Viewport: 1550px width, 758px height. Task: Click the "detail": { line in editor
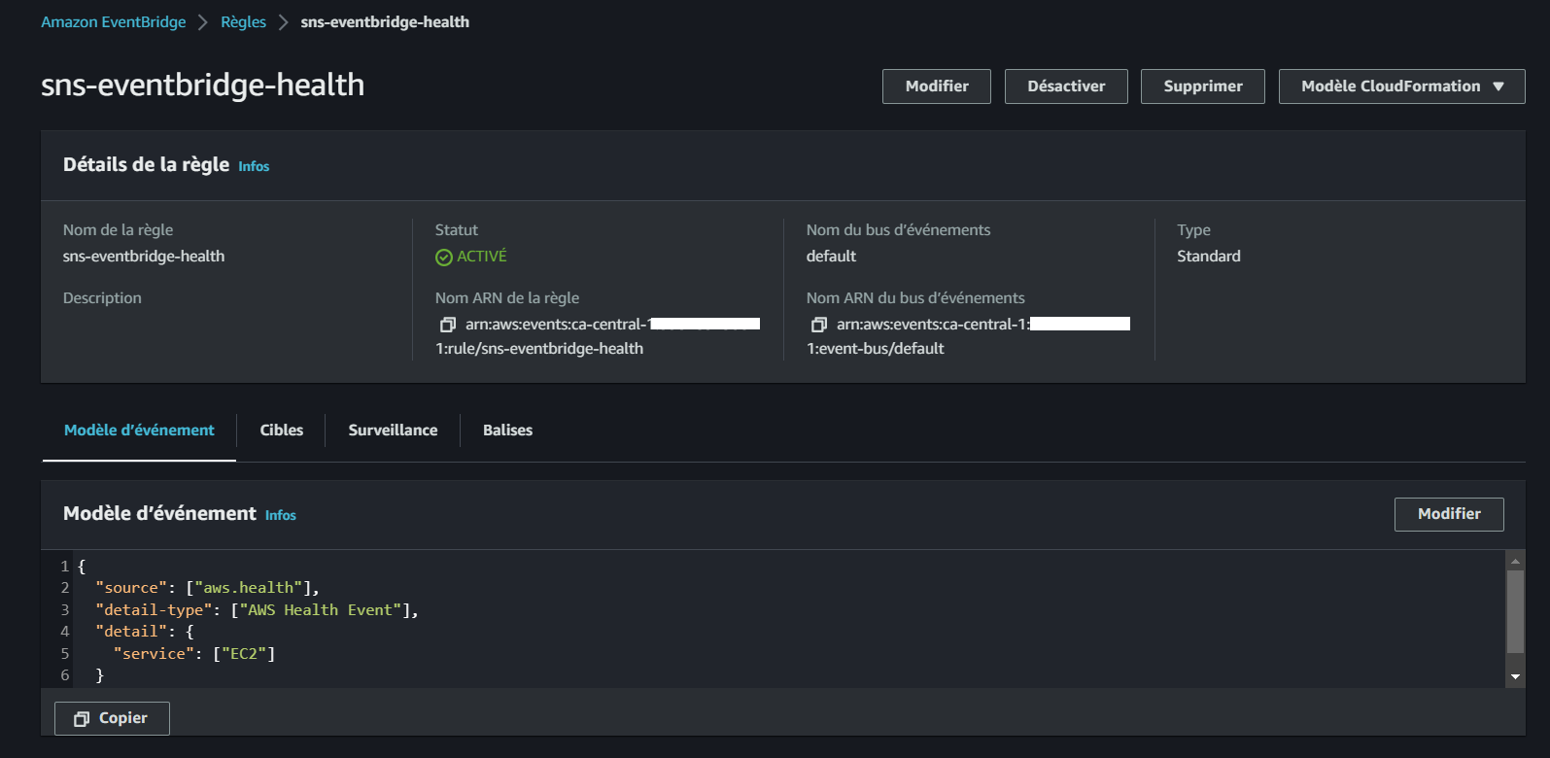point(145,632)
